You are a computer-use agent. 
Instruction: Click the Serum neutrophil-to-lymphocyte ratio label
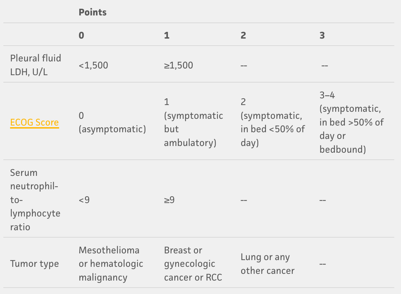[35, 200]
